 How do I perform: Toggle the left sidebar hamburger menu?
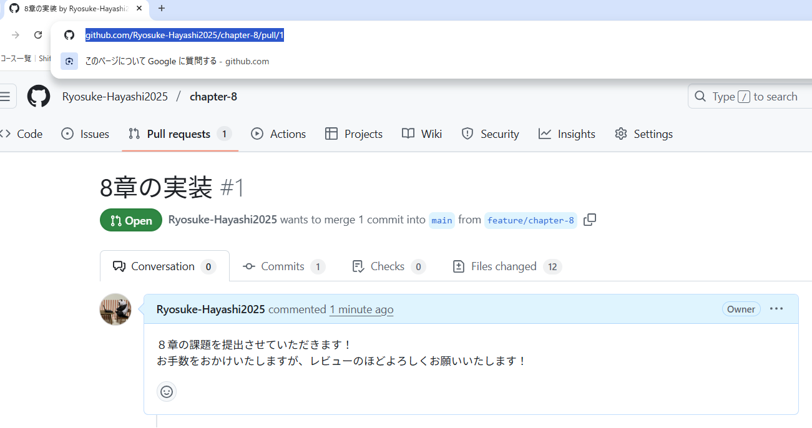click(x=6, y=95)
